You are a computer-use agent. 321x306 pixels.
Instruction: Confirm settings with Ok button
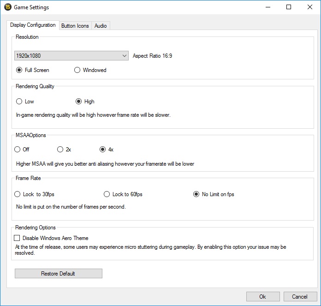tap(262, 296)
